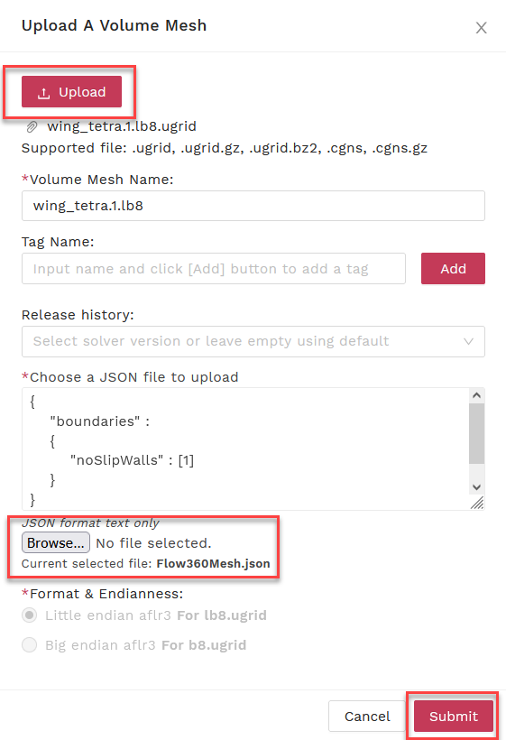The width and height of the screenshot is (506, 740).
Task: Click the Upload button
Action: (71, 91)
